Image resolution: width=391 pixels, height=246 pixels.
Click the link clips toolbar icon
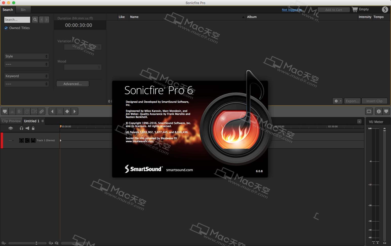42,111
